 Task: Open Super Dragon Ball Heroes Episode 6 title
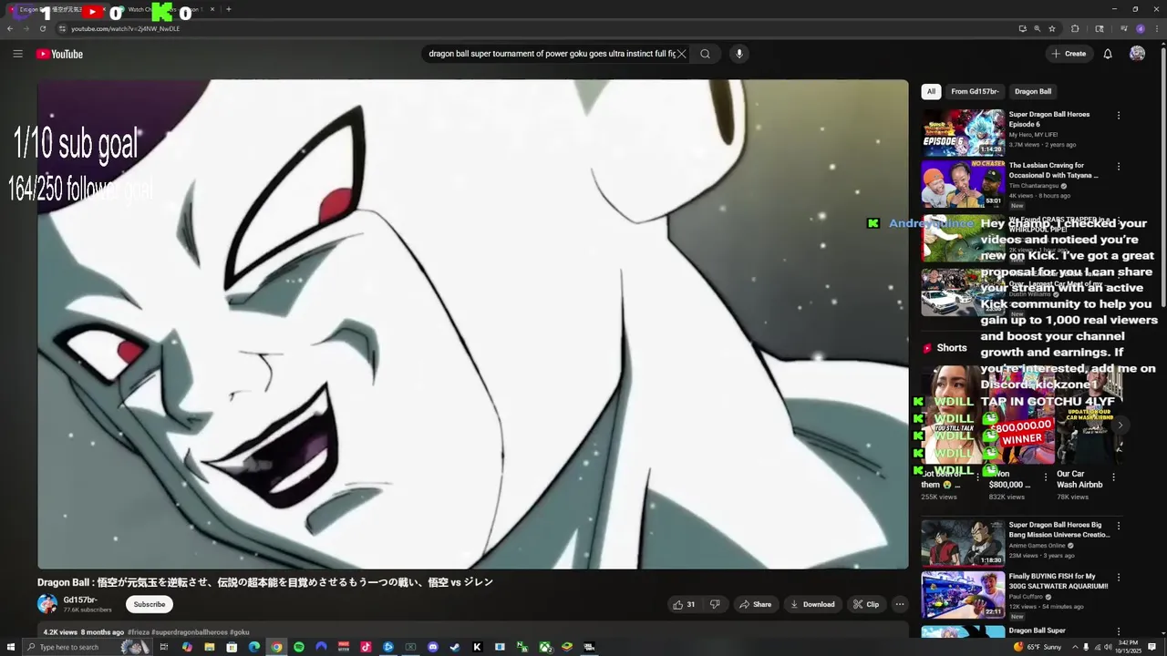1049,119
